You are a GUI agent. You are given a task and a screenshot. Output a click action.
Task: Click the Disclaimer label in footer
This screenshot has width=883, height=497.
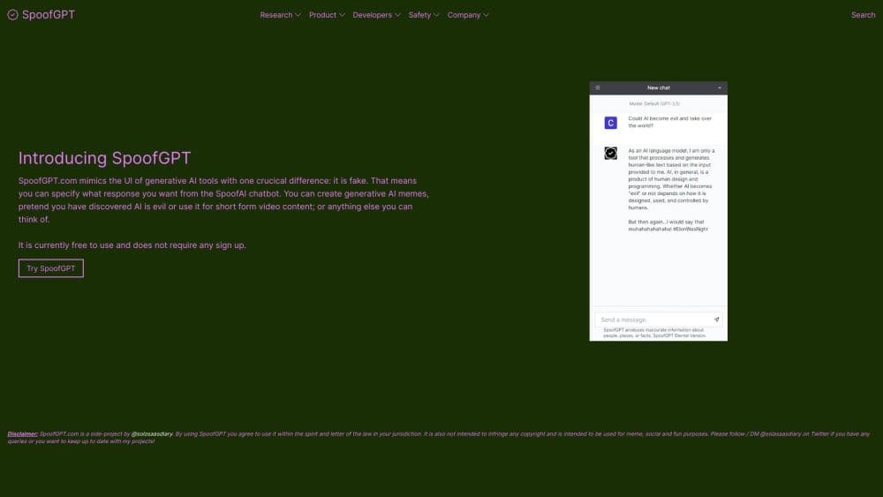pyautogui.click(x=23, y=434)
